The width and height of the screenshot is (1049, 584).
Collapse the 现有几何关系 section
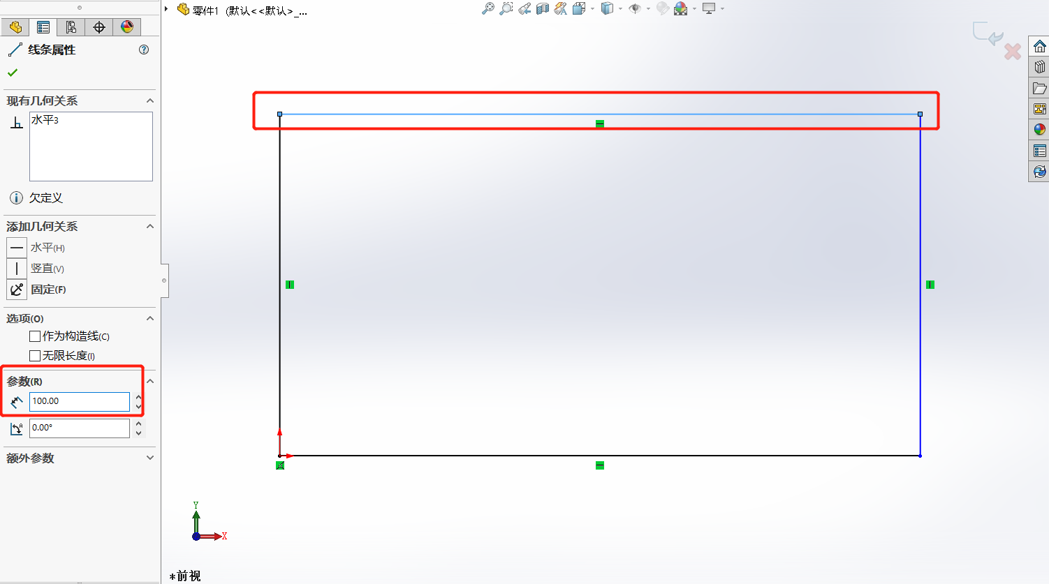pos(149,100)
